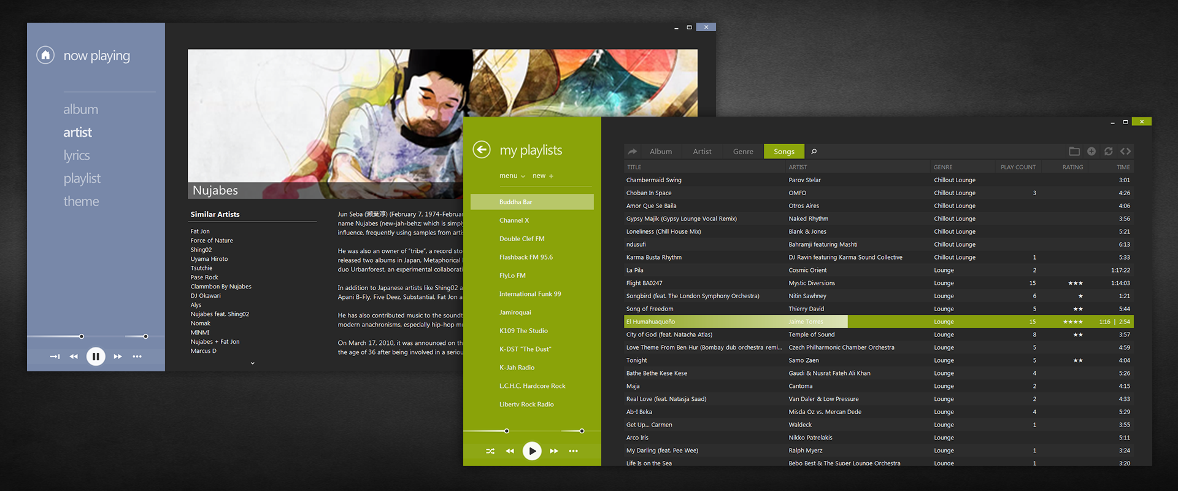Viewport: 1178px width, 491px height.
Task: Expand the Similar Artists list with the chevron
Action: [252, 363]
